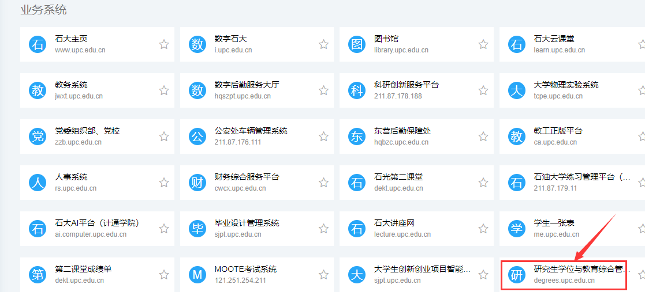This screenshot has width=645, height=292.
Task: Toggle favorite star for 石大主页
Action: tap(164, 44)
